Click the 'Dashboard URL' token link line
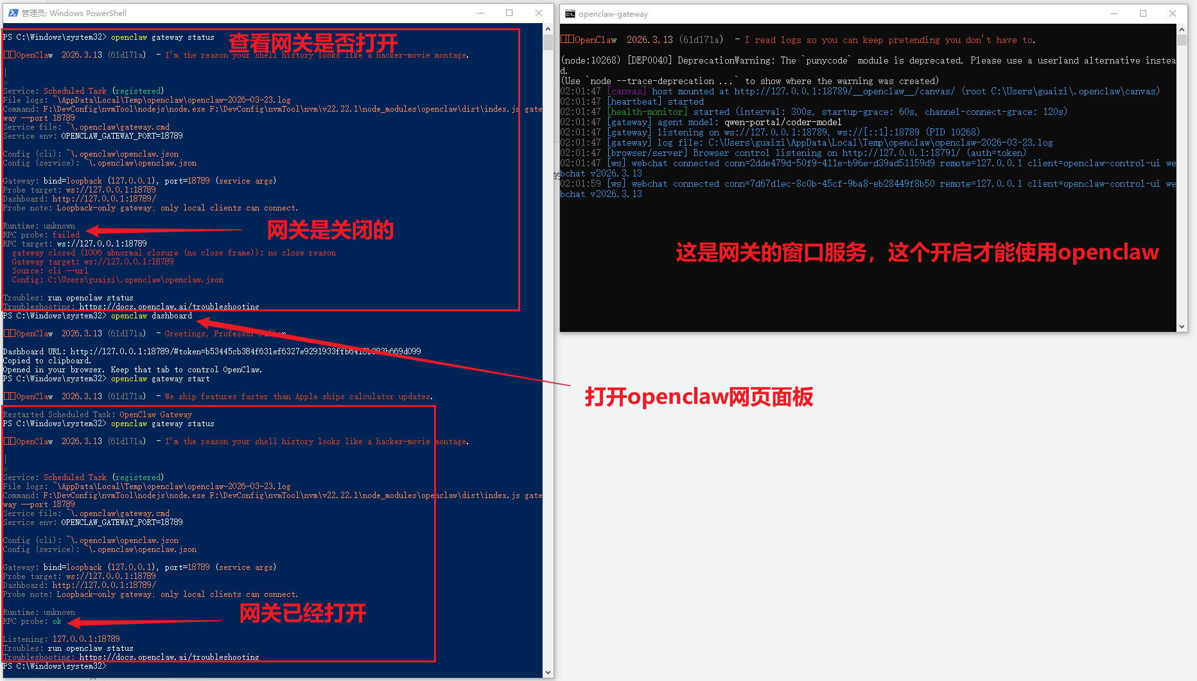The height and width of the screenshot is (681, 1197). pos(212,352)
